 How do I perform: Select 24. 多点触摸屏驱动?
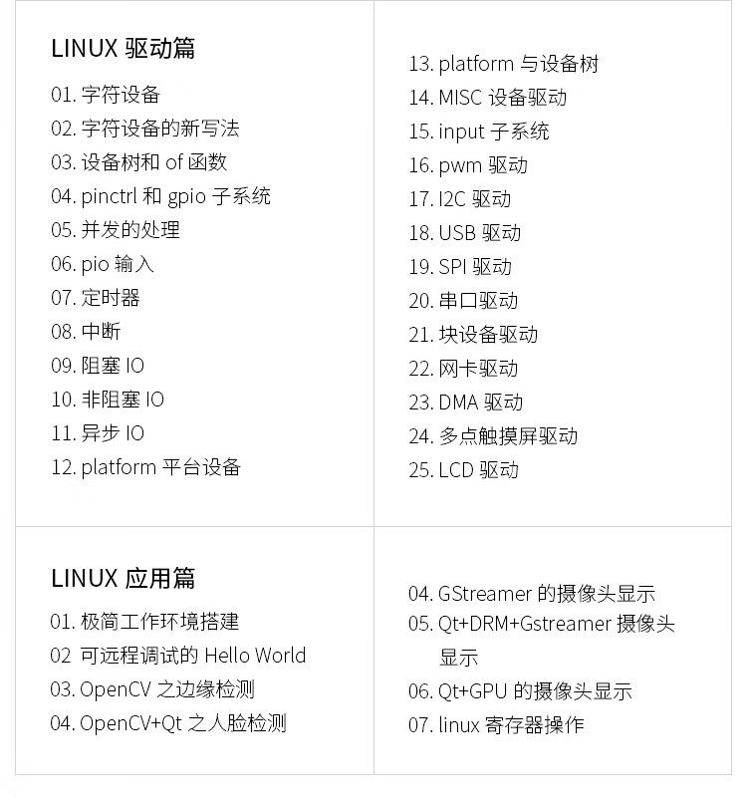tap(493, 436)
